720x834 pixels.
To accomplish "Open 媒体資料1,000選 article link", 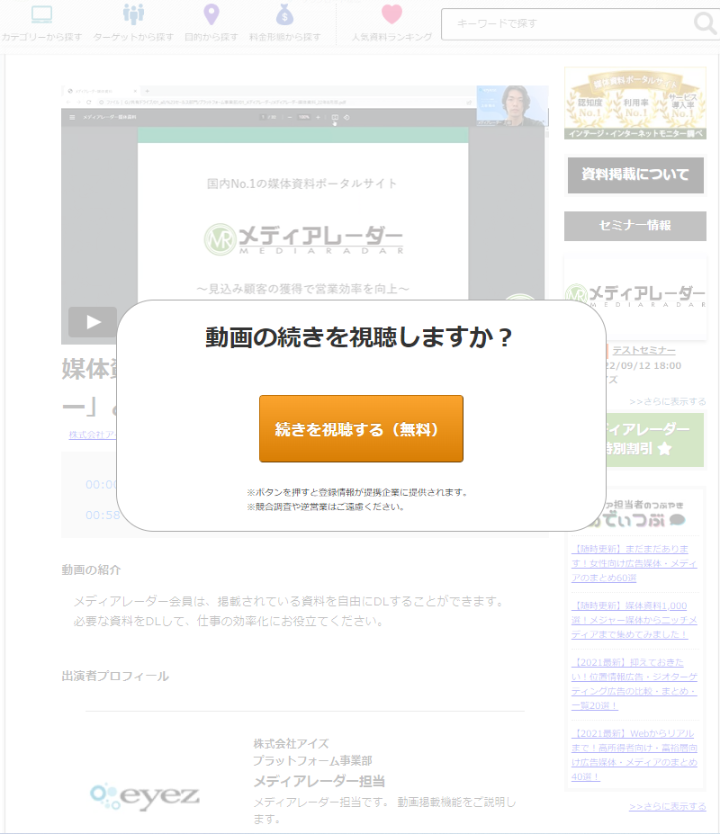I will (634, 620).
